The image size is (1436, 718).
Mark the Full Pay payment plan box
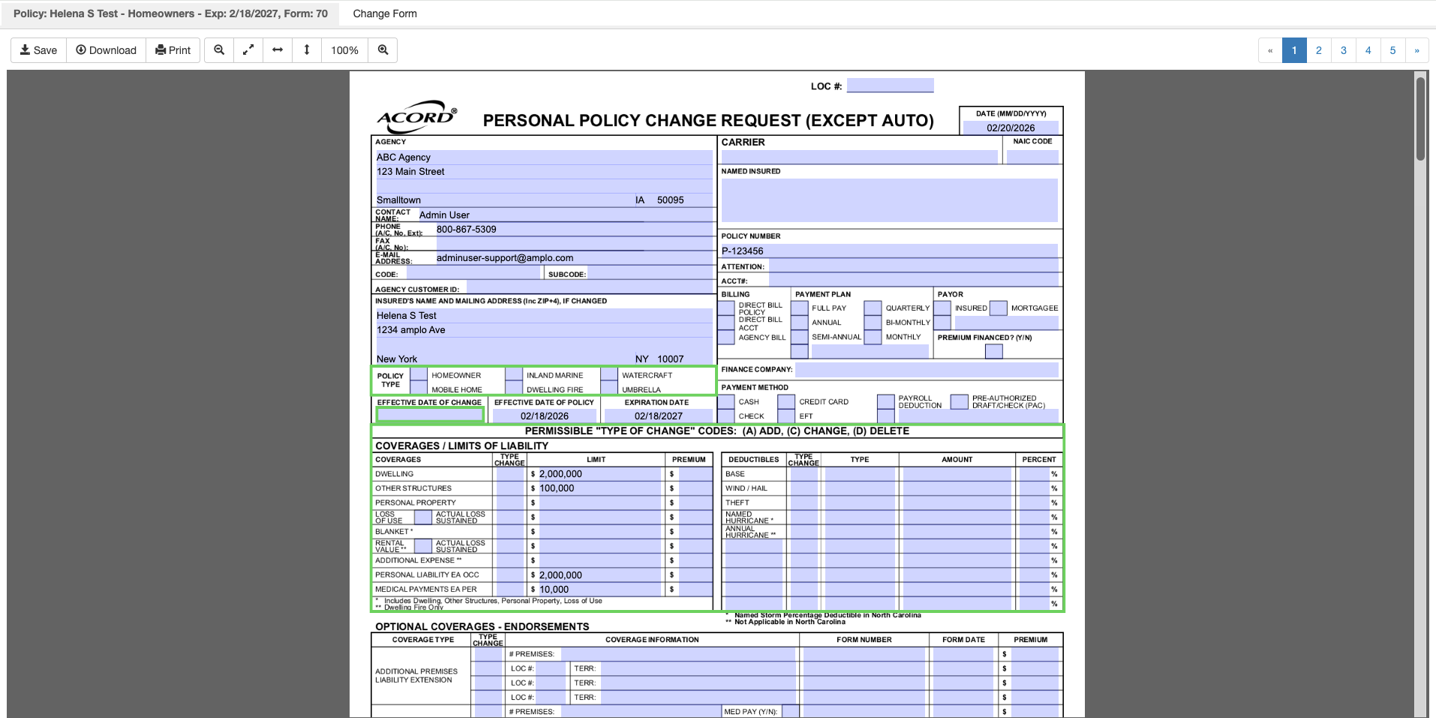tap(800, 308)
